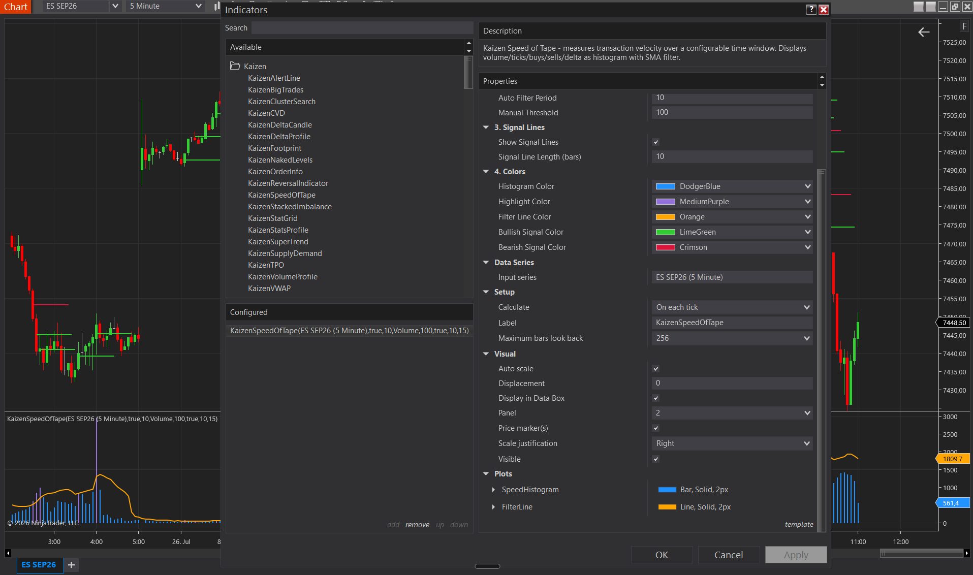The width and height of the screenshot is (973, 575).
Task: Click the template link
Action: coord(799,524)
